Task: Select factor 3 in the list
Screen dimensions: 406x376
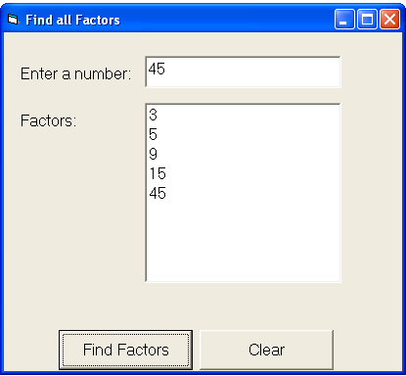Action: tap(243, 115)
